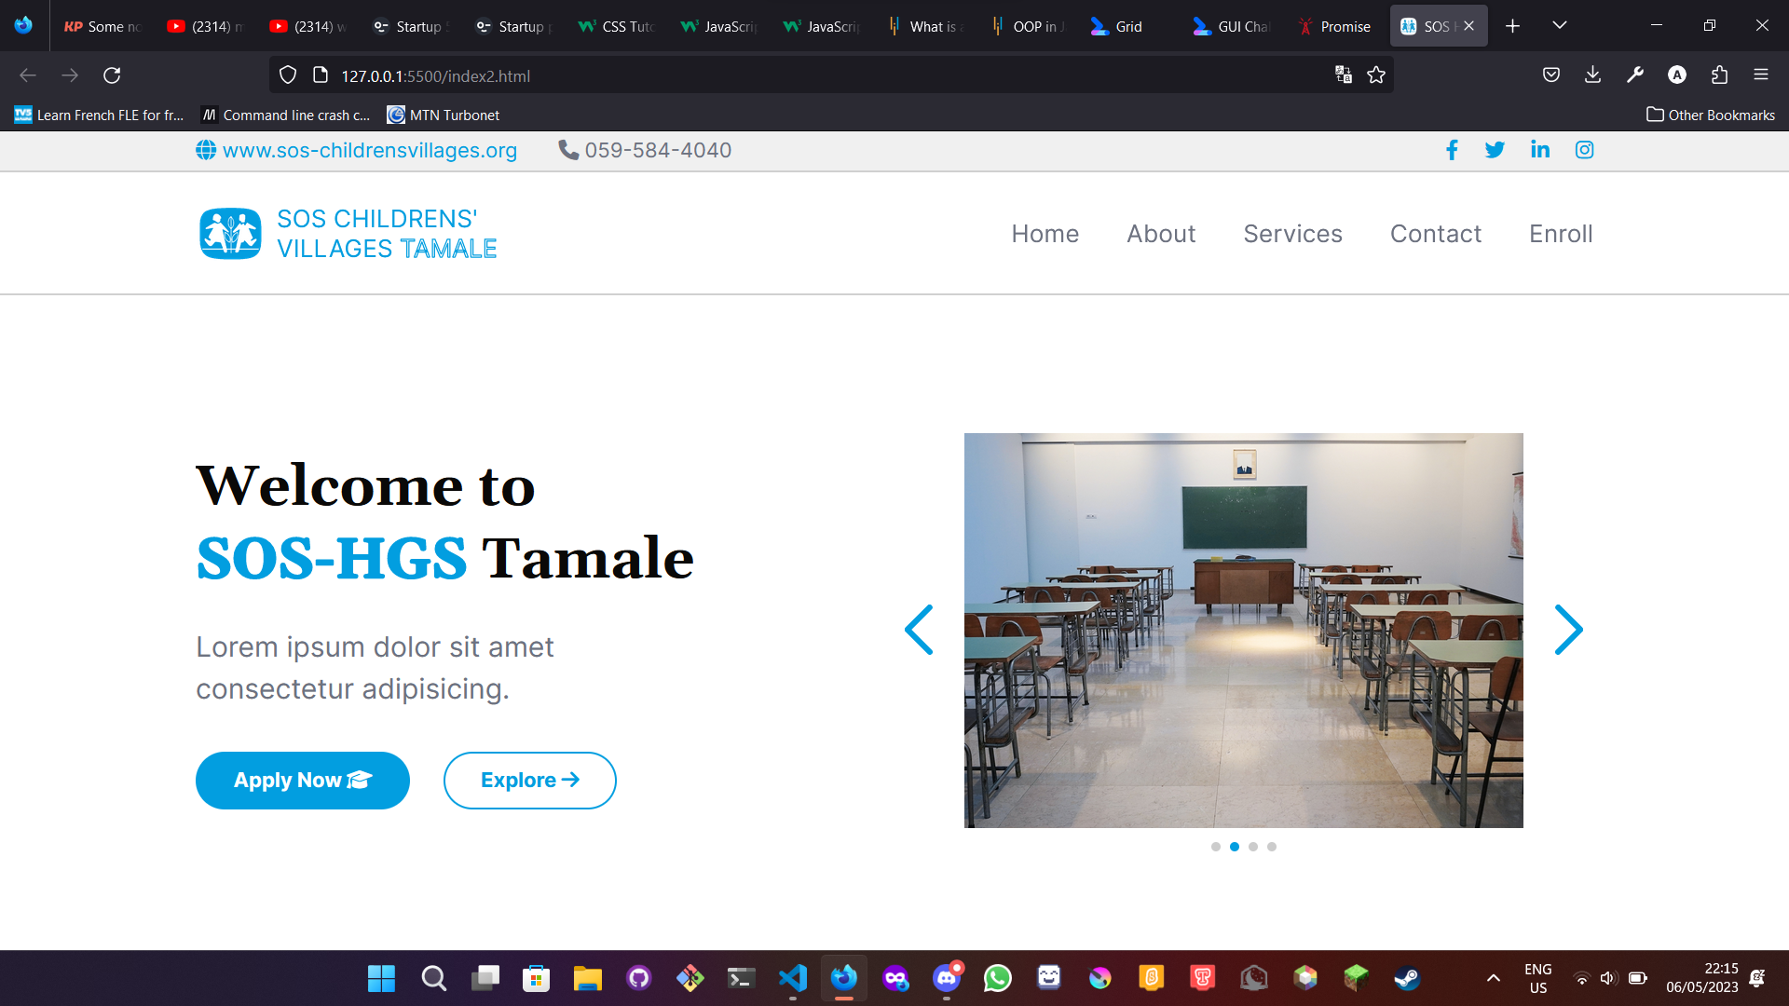Open the LinkedIn social icon
This screenshot has width=1789, height=1006.
(1539, 150)
